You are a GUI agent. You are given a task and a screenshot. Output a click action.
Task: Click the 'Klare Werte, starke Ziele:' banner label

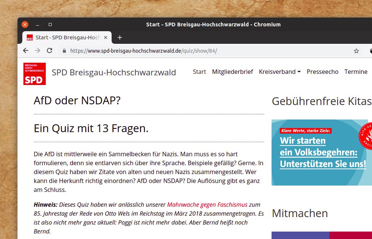point(306,131)
